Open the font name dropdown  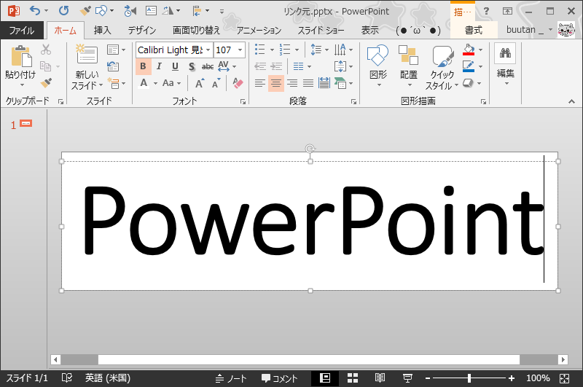point(208,50)
